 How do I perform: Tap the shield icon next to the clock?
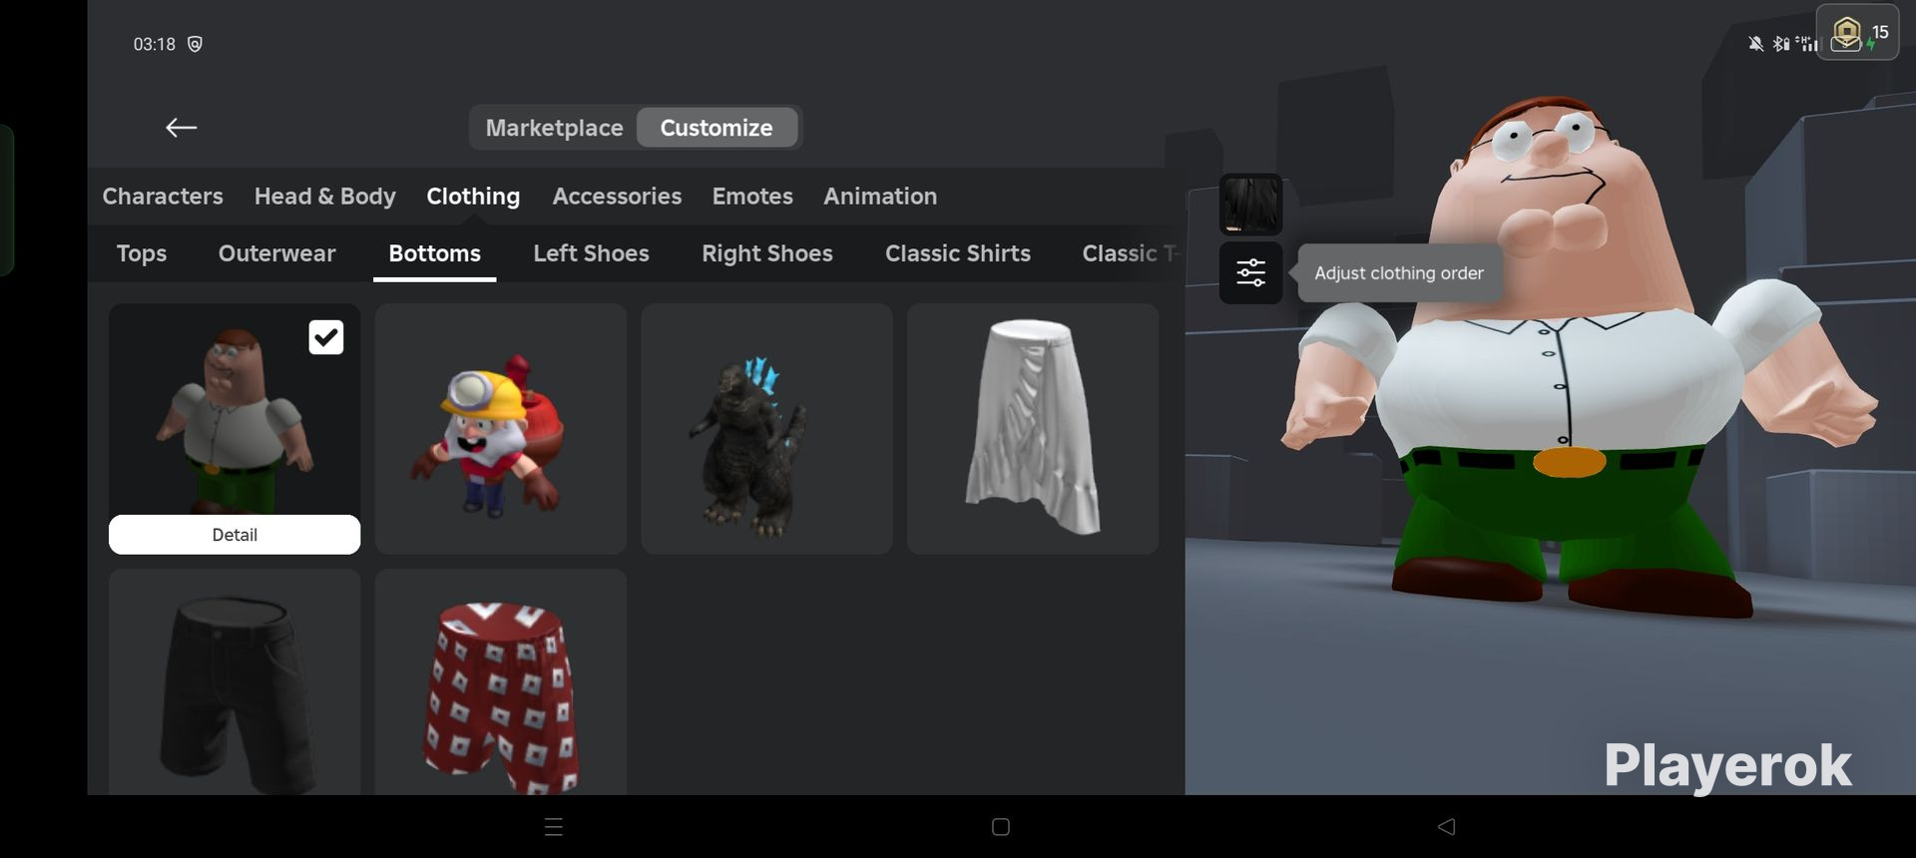[x=195, y=44]
